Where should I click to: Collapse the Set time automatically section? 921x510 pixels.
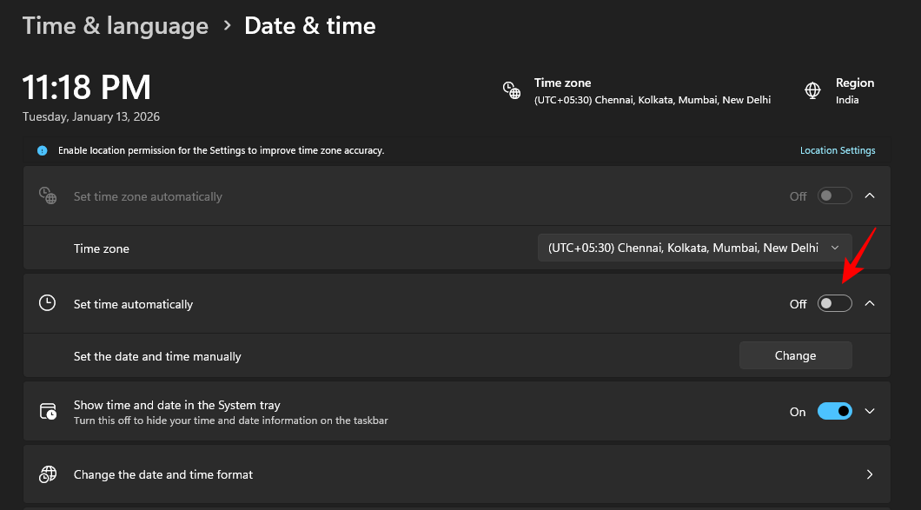(870, 303)
